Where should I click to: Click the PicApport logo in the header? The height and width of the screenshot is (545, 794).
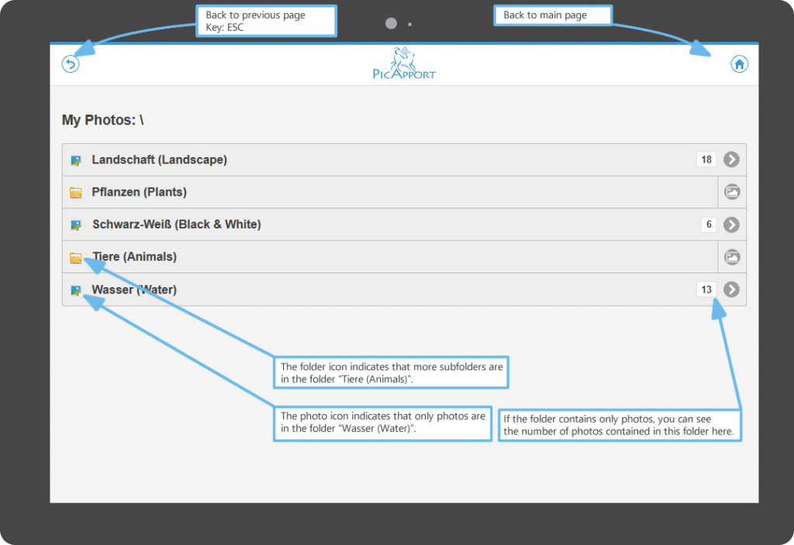tap(403, 64)
